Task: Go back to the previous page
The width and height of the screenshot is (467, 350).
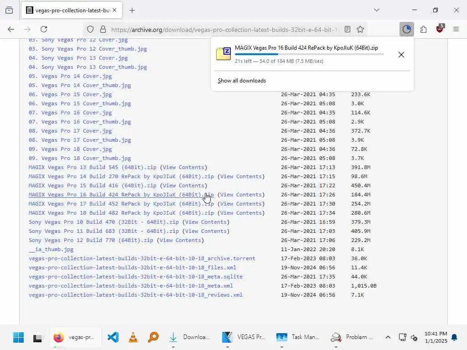Action: coord(11,29)
